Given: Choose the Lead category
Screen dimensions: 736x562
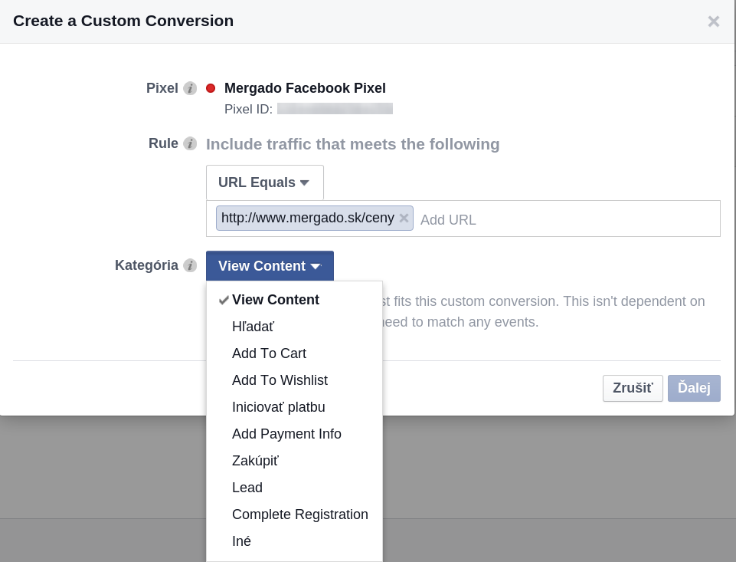Looking at the screenshot, I should [x=247, y=488].
